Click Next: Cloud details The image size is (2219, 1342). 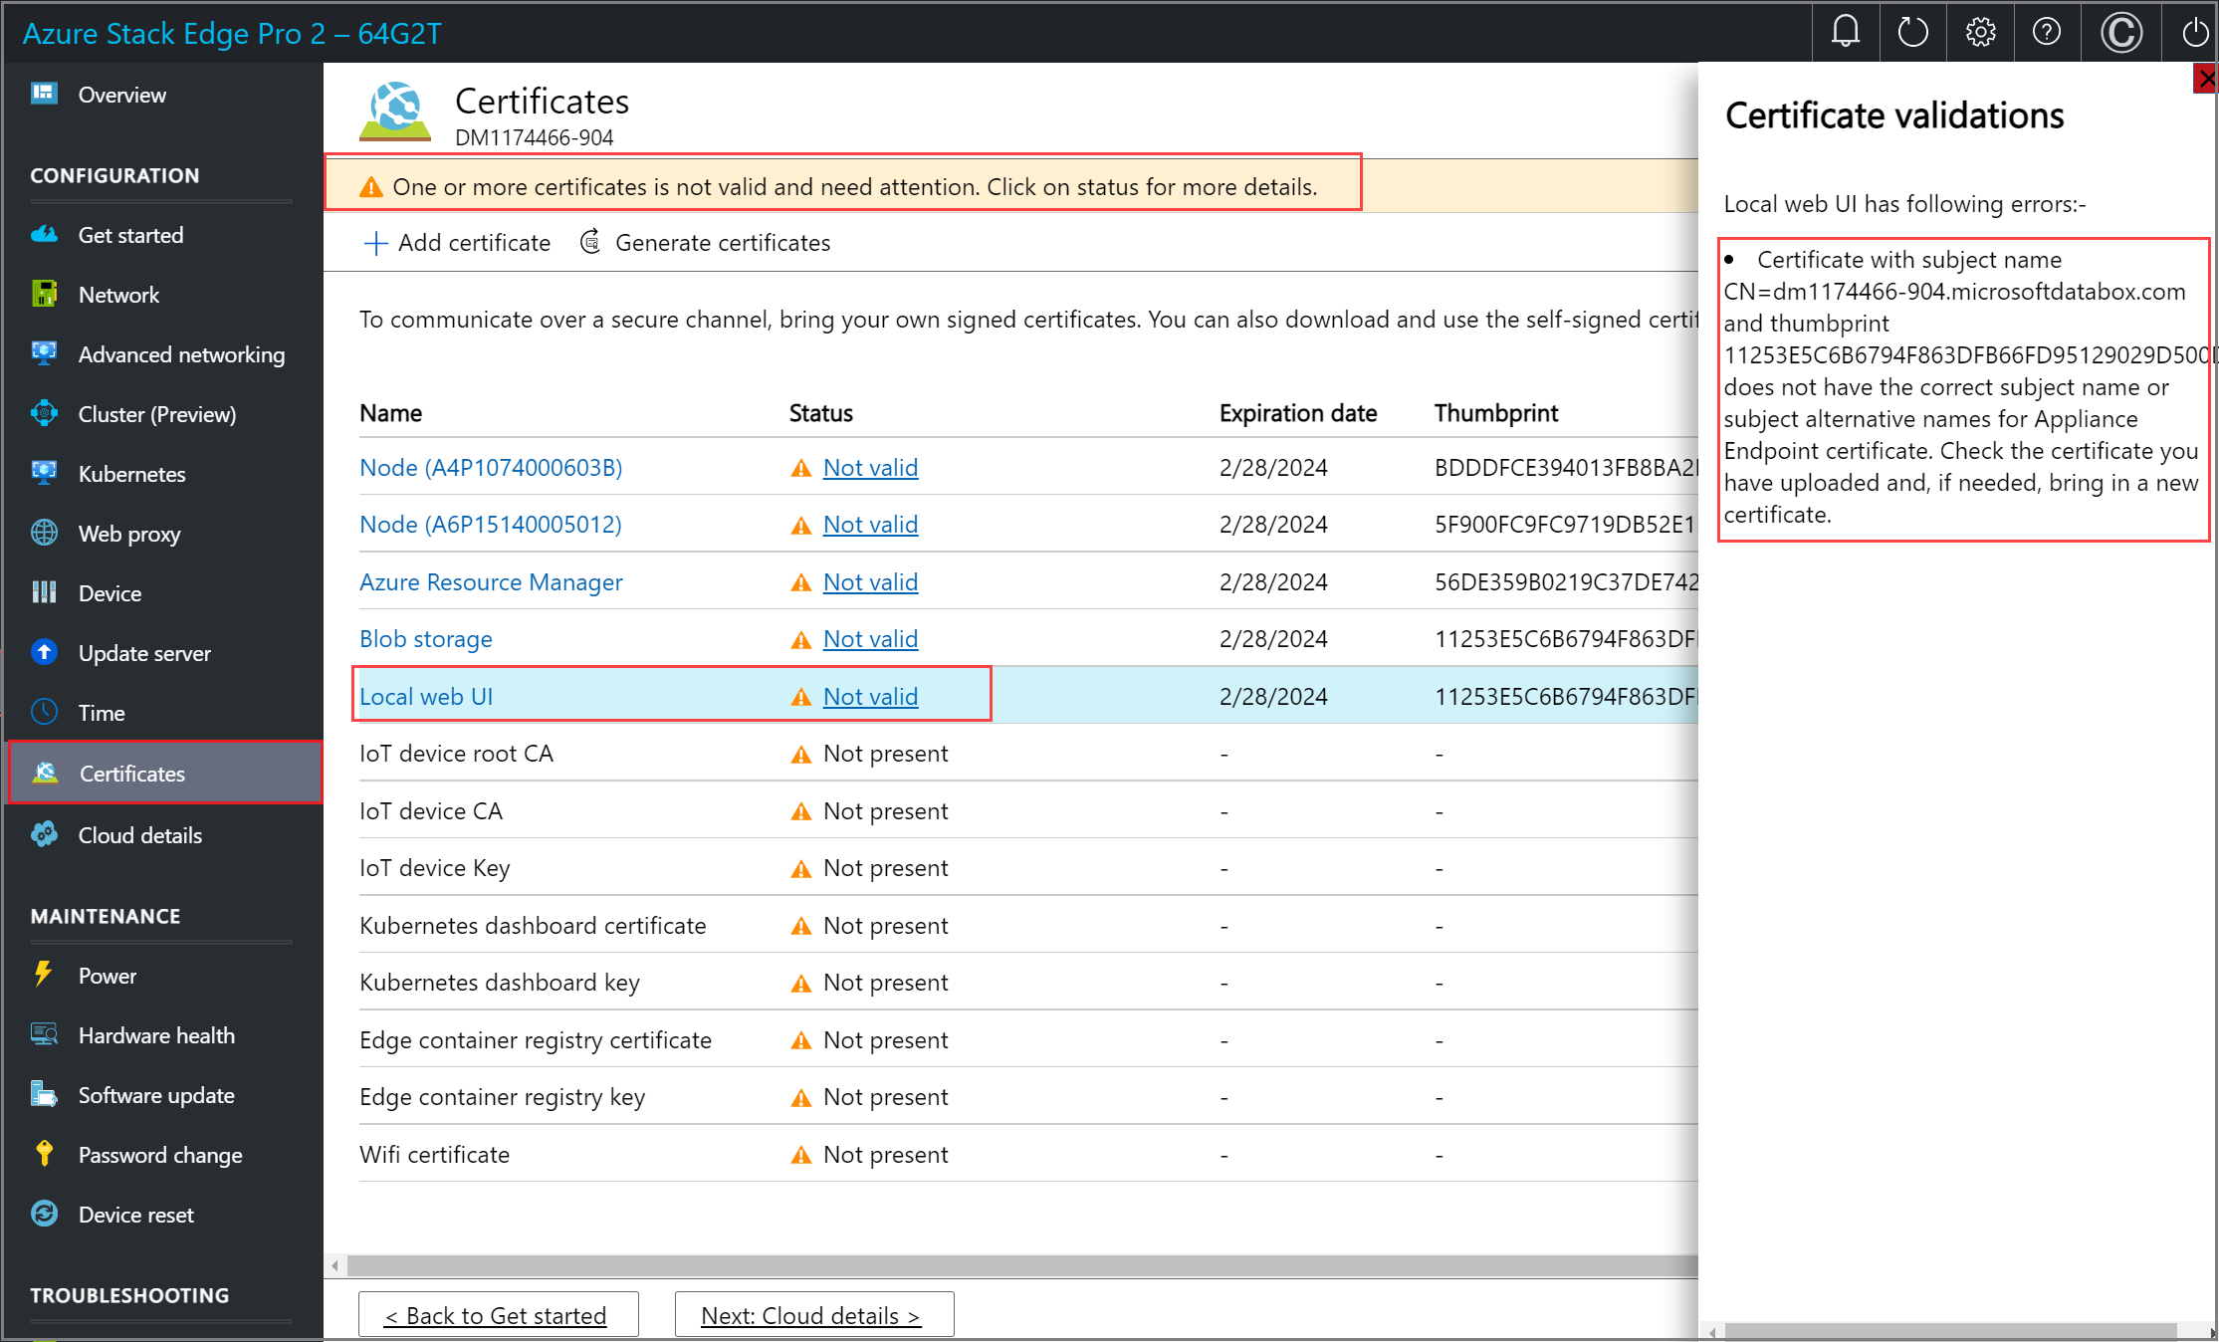click(812, 1314)
